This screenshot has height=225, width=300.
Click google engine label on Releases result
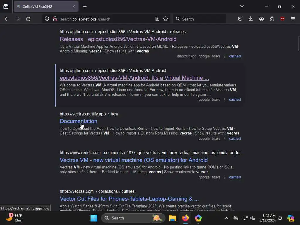click(x=204, y=56)
